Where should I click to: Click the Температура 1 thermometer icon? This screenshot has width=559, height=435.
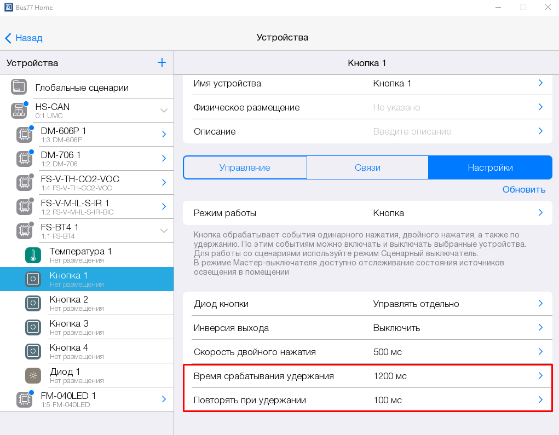tap(33, 256)
